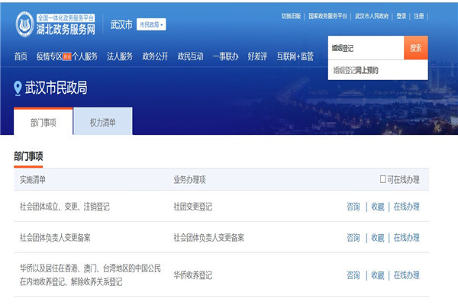Click 社团变更登记 business item text
The image size is (458, 305).
tap(193, 207)
